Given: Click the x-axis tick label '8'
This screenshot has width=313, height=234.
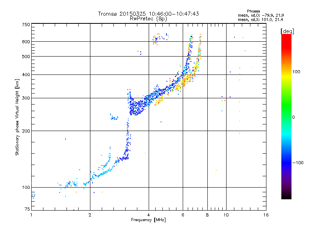Looking at the screenshot, I should [207, 215].
